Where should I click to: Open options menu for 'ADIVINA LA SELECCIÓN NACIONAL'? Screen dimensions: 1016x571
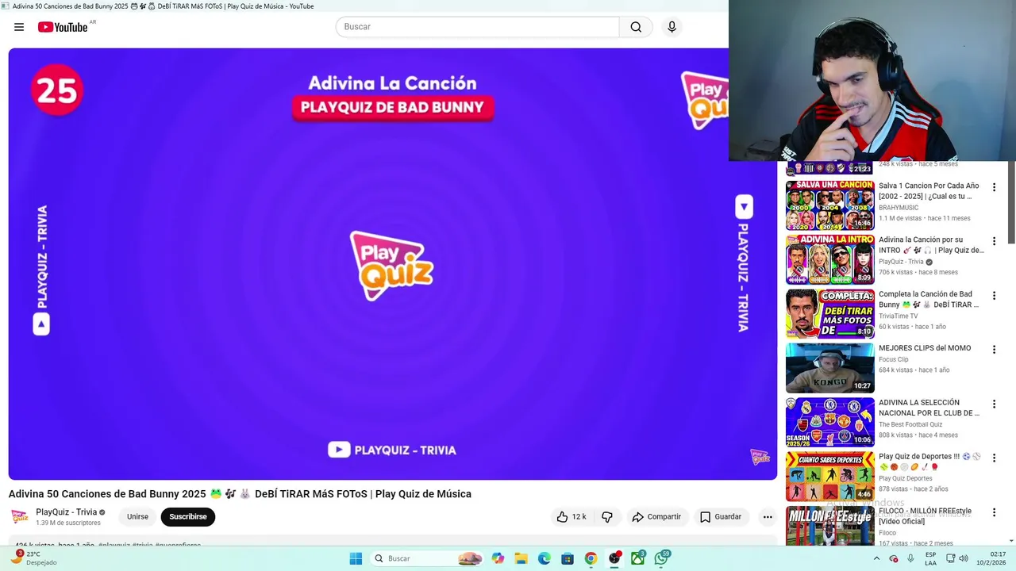[994, 404]
